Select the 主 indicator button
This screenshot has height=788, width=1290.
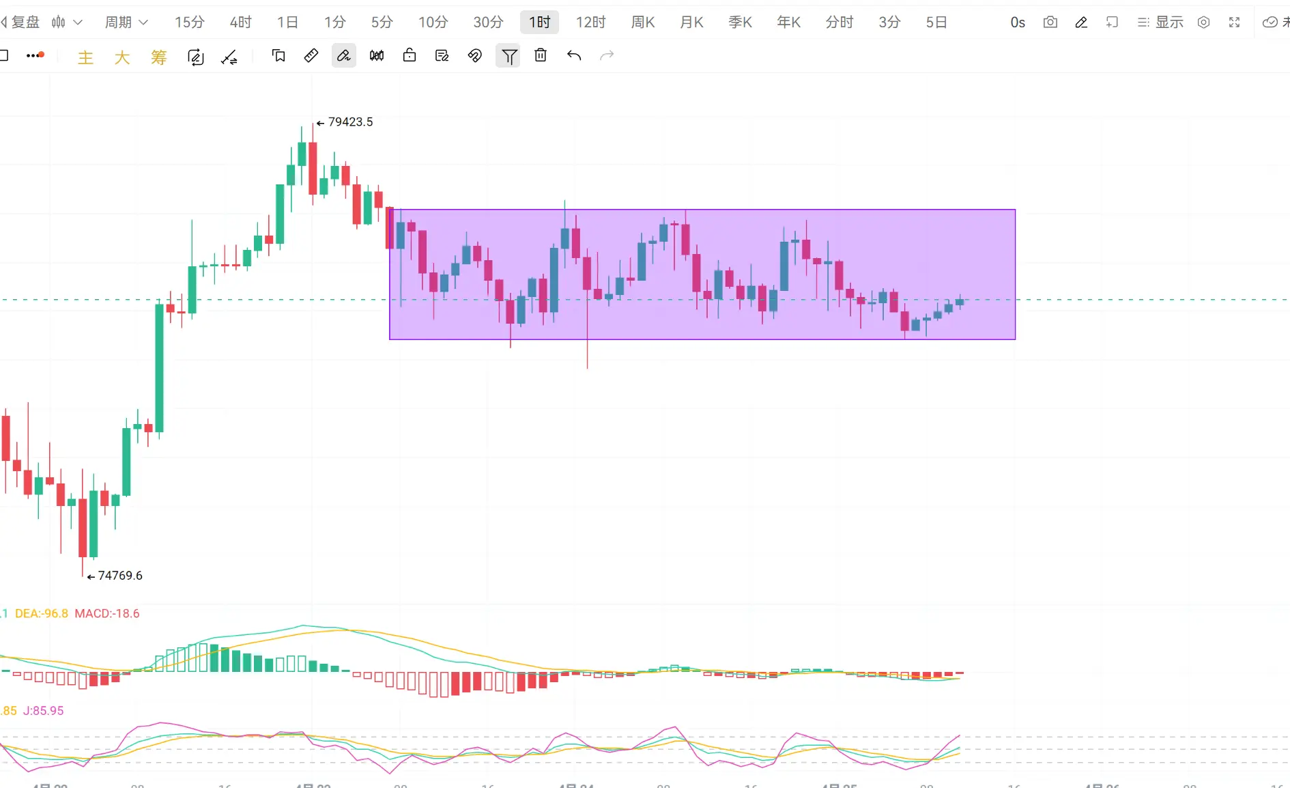pos(85,57)
